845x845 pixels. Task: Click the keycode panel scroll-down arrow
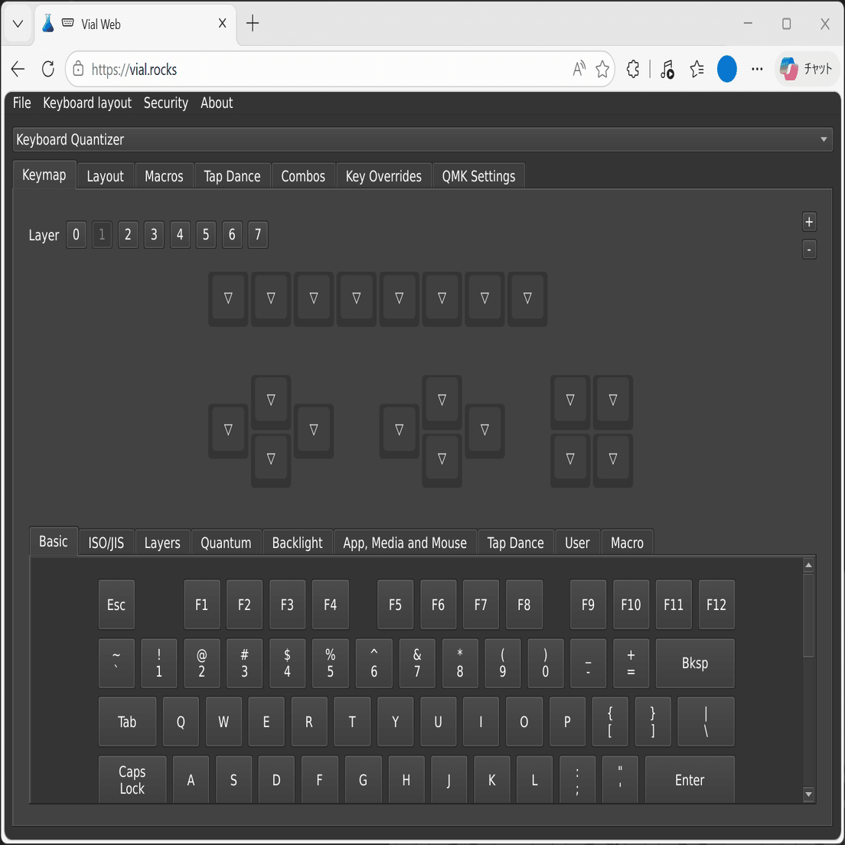point(807,794)
